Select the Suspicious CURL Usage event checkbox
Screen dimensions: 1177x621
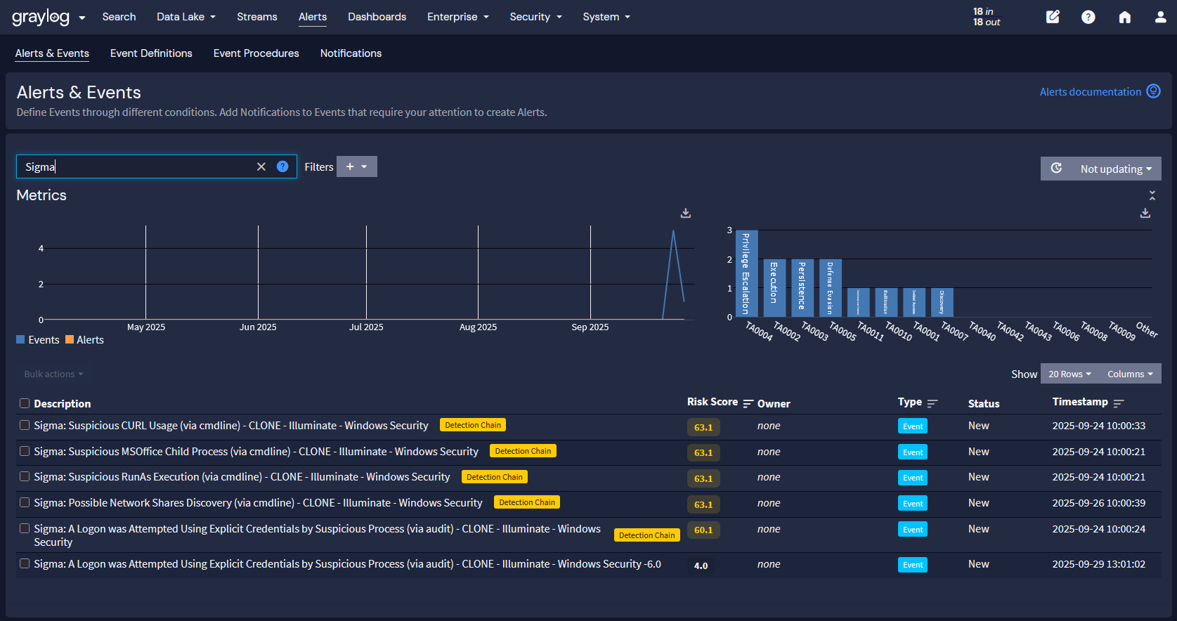[x=25, y=425]
